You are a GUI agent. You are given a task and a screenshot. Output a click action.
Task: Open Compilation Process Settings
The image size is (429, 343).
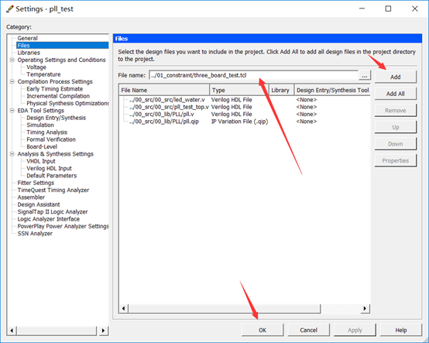(55, 81)
